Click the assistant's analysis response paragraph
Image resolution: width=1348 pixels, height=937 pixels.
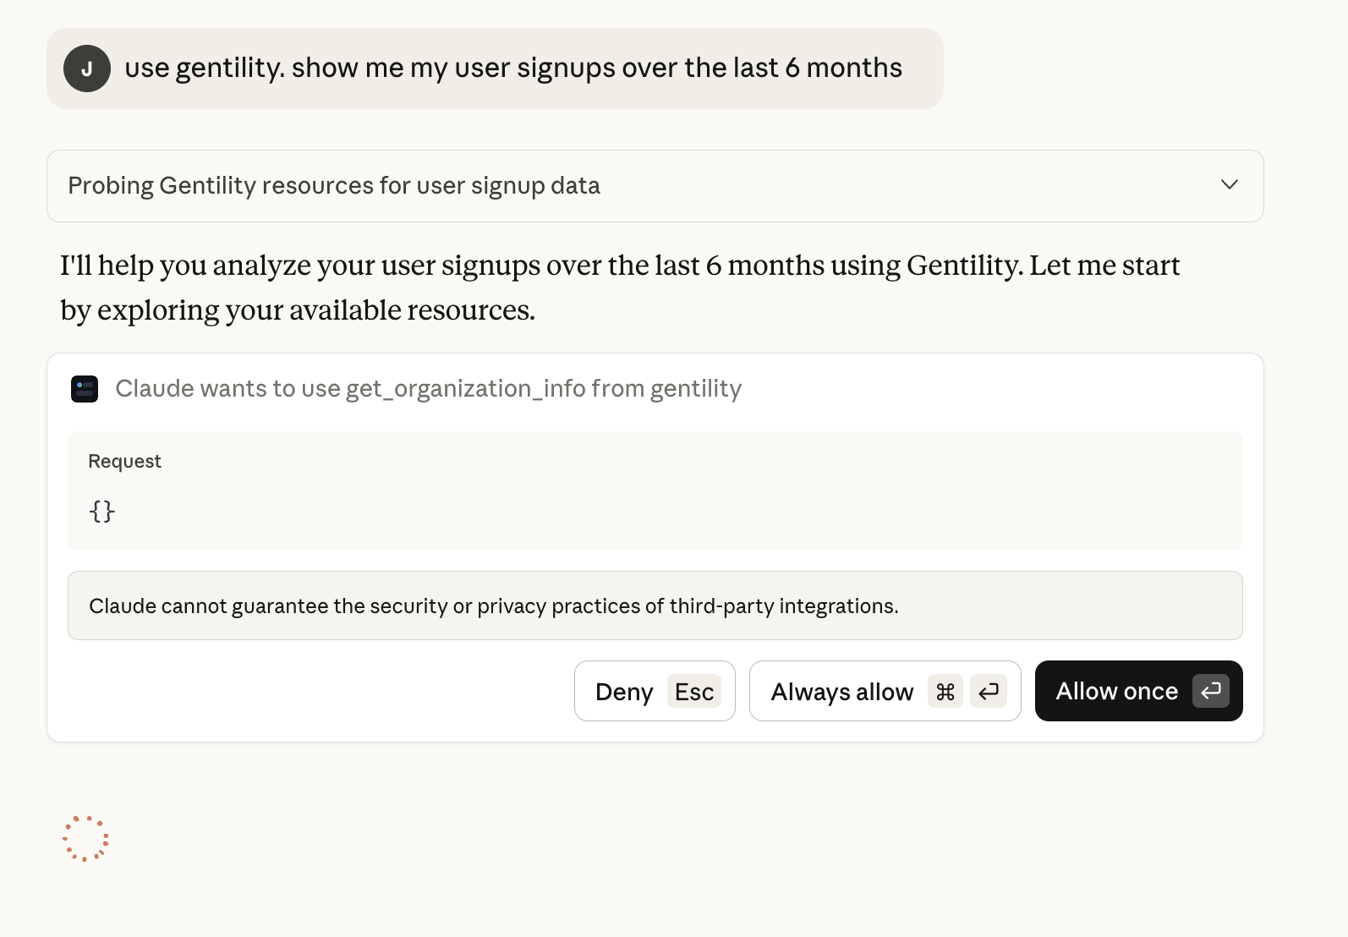[x=619, y=288]
